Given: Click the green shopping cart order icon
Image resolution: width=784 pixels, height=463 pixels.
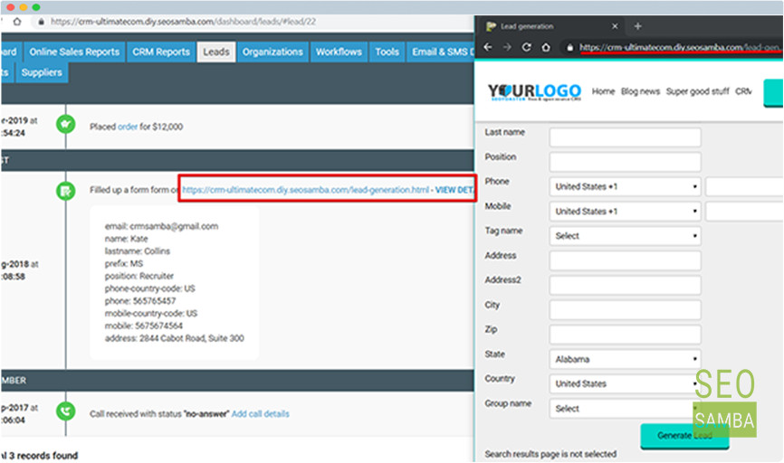Looking at the screenshot, I should [x=65, y=125].
